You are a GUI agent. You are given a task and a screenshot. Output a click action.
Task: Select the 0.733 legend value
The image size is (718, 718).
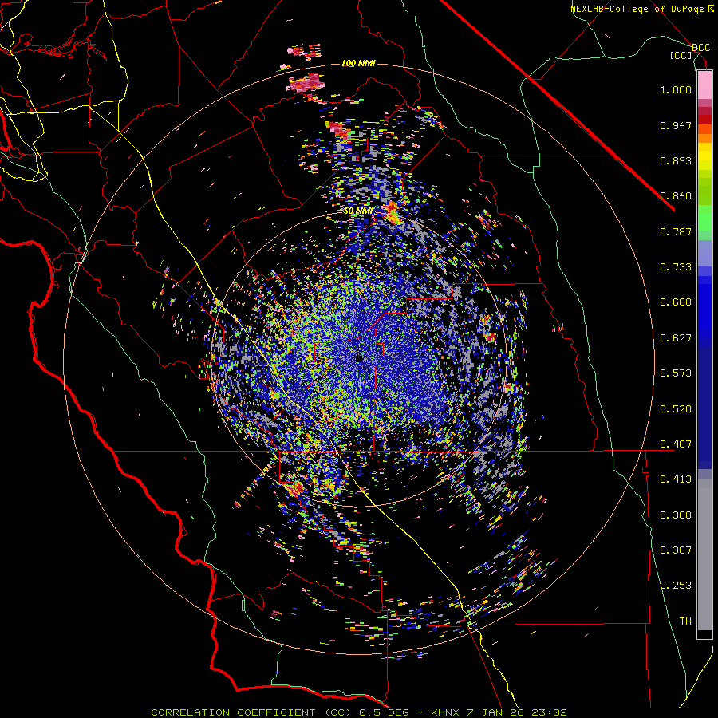[676, 267]
